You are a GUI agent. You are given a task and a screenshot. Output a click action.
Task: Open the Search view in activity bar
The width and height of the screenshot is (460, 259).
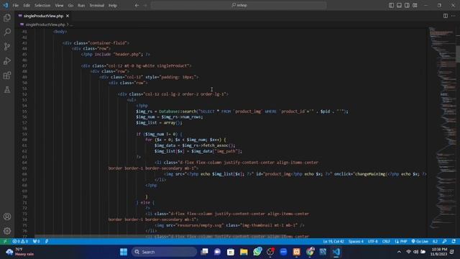coord(7,32)
